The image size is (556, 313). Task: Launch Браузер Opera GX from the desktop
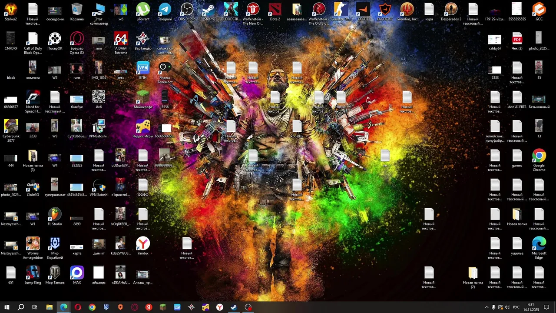tap(77, 43)
